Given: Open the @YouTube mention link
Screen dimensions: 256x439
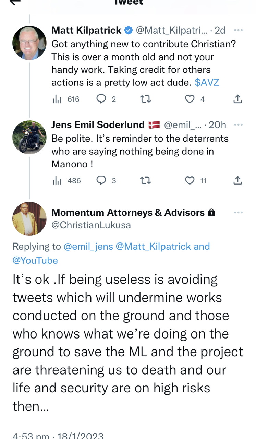Looking at the screenshot, I should coord(35,260).
